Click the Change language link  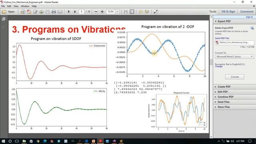click(x=219, y=66)
